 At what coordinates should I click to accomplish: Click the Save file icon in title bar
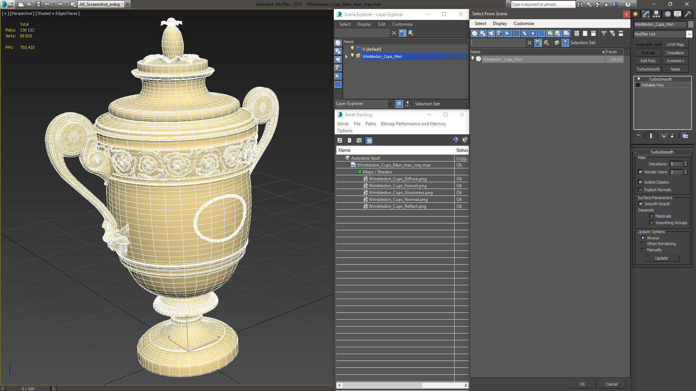click(38, 4)
